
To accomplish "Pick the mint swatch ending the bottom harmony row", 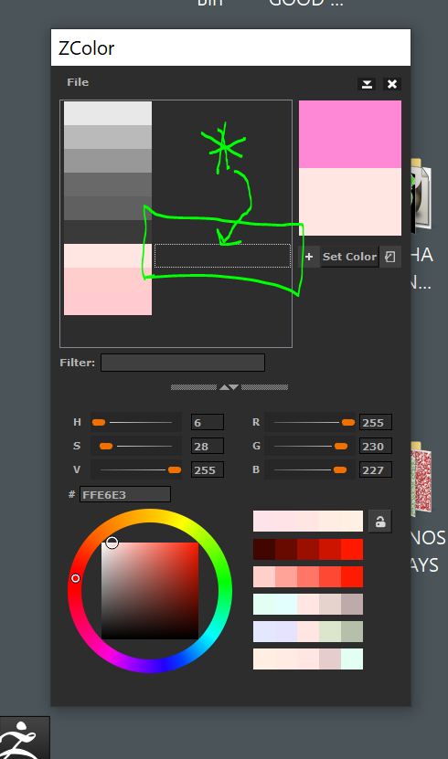I will (352, 659).
